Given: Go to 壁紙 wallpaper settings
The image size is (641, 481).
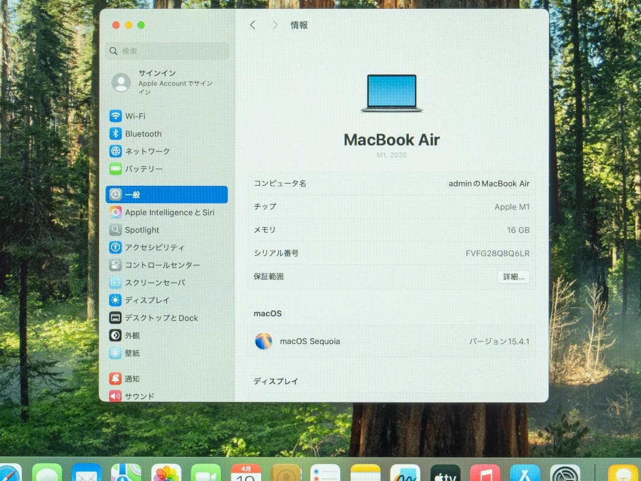Looking at the screenshot, I should point(167,353).
